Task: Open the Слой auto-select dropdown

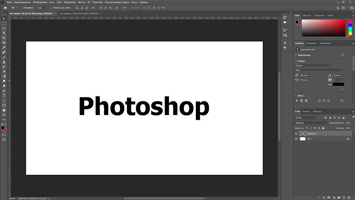Action: pos(42,8)
